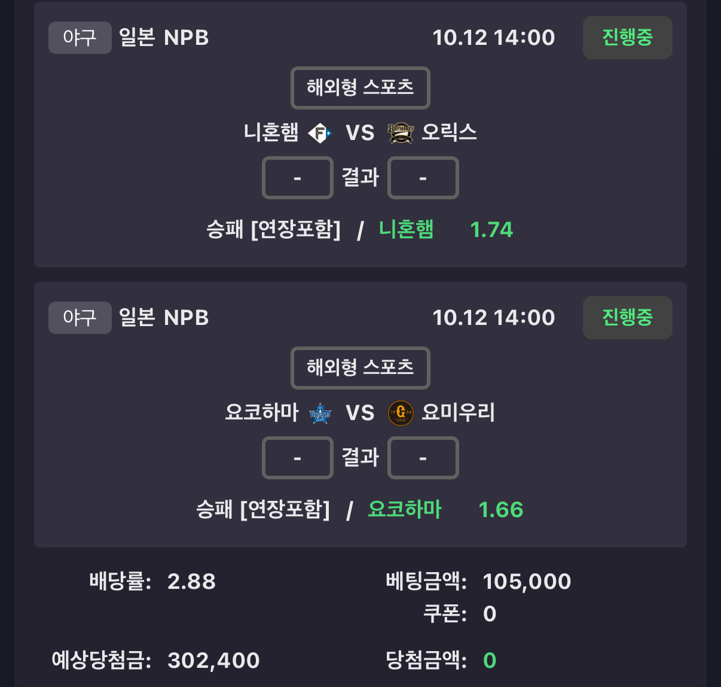Click the Yomiuri Giants team logo

coord(401,413)
